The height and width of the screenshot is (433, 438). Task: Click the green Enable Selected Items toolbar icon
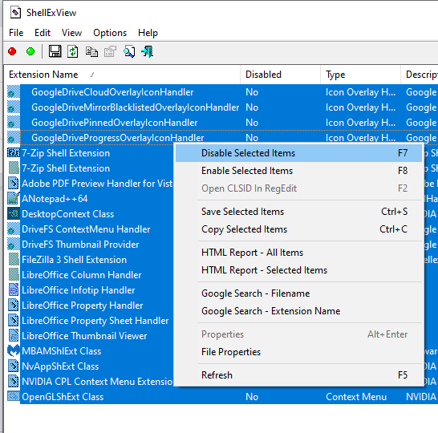point(30,51)
